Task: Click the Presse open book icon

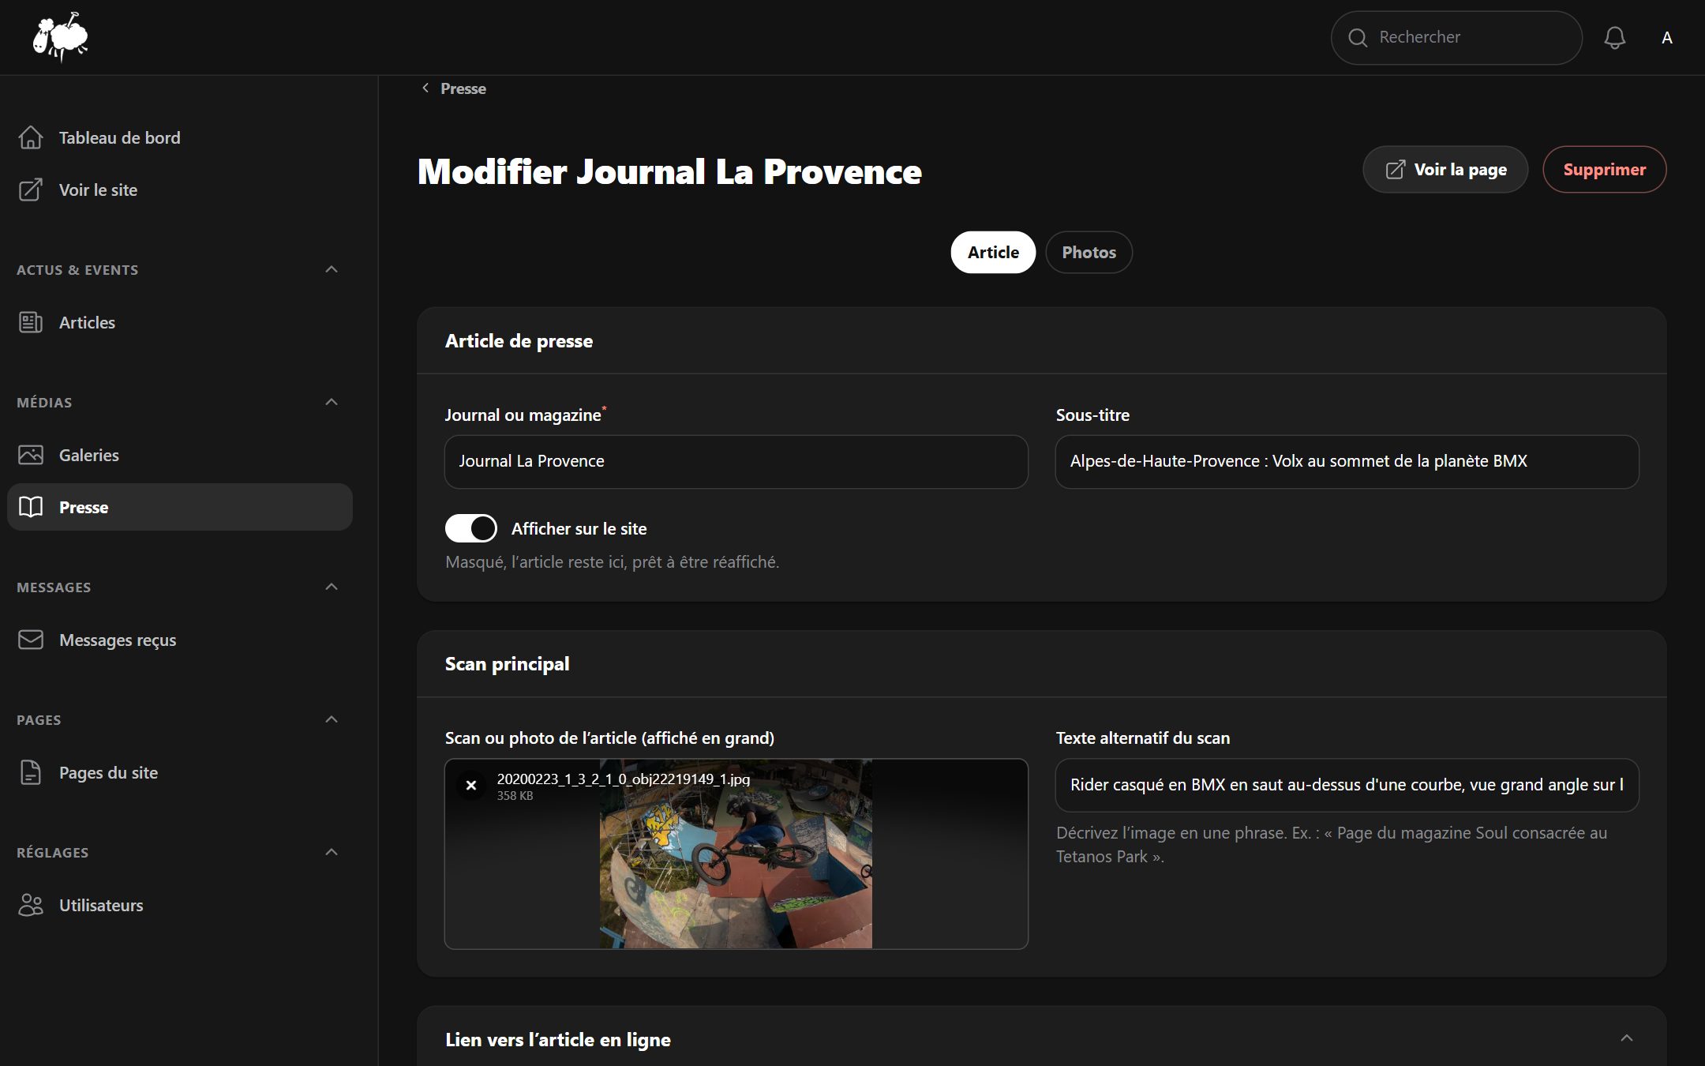Action: pyautogui.click(x=31, y=507)
